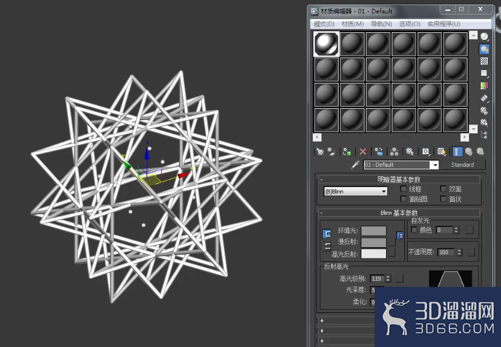Image resolution: width=501 pixels, height=347 pixels.
Task: Toggle the ambient and diffuse color lock
Action: point(327,234)
